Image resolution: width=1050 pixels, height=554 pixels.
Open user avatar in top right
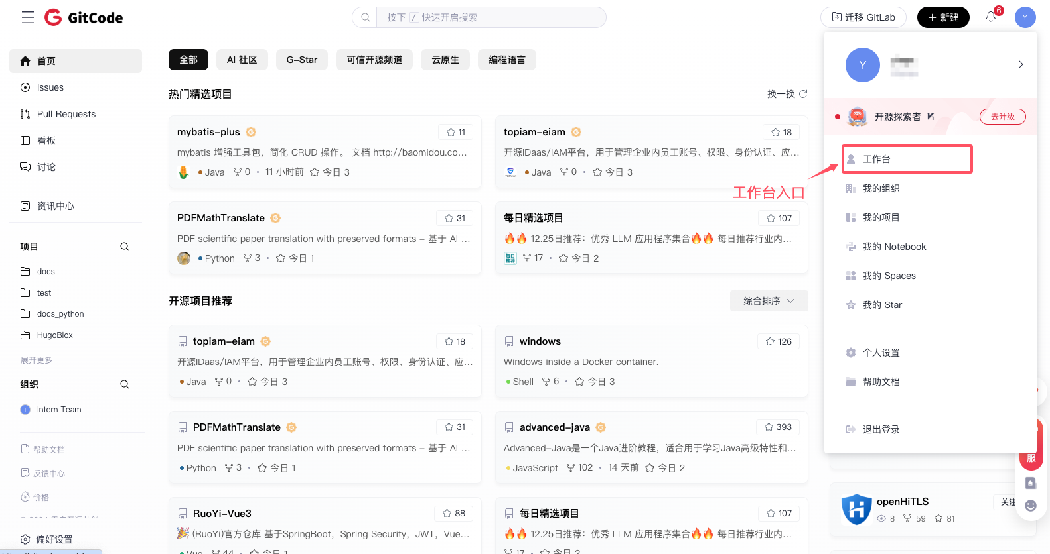click(x=1025, y=17)
